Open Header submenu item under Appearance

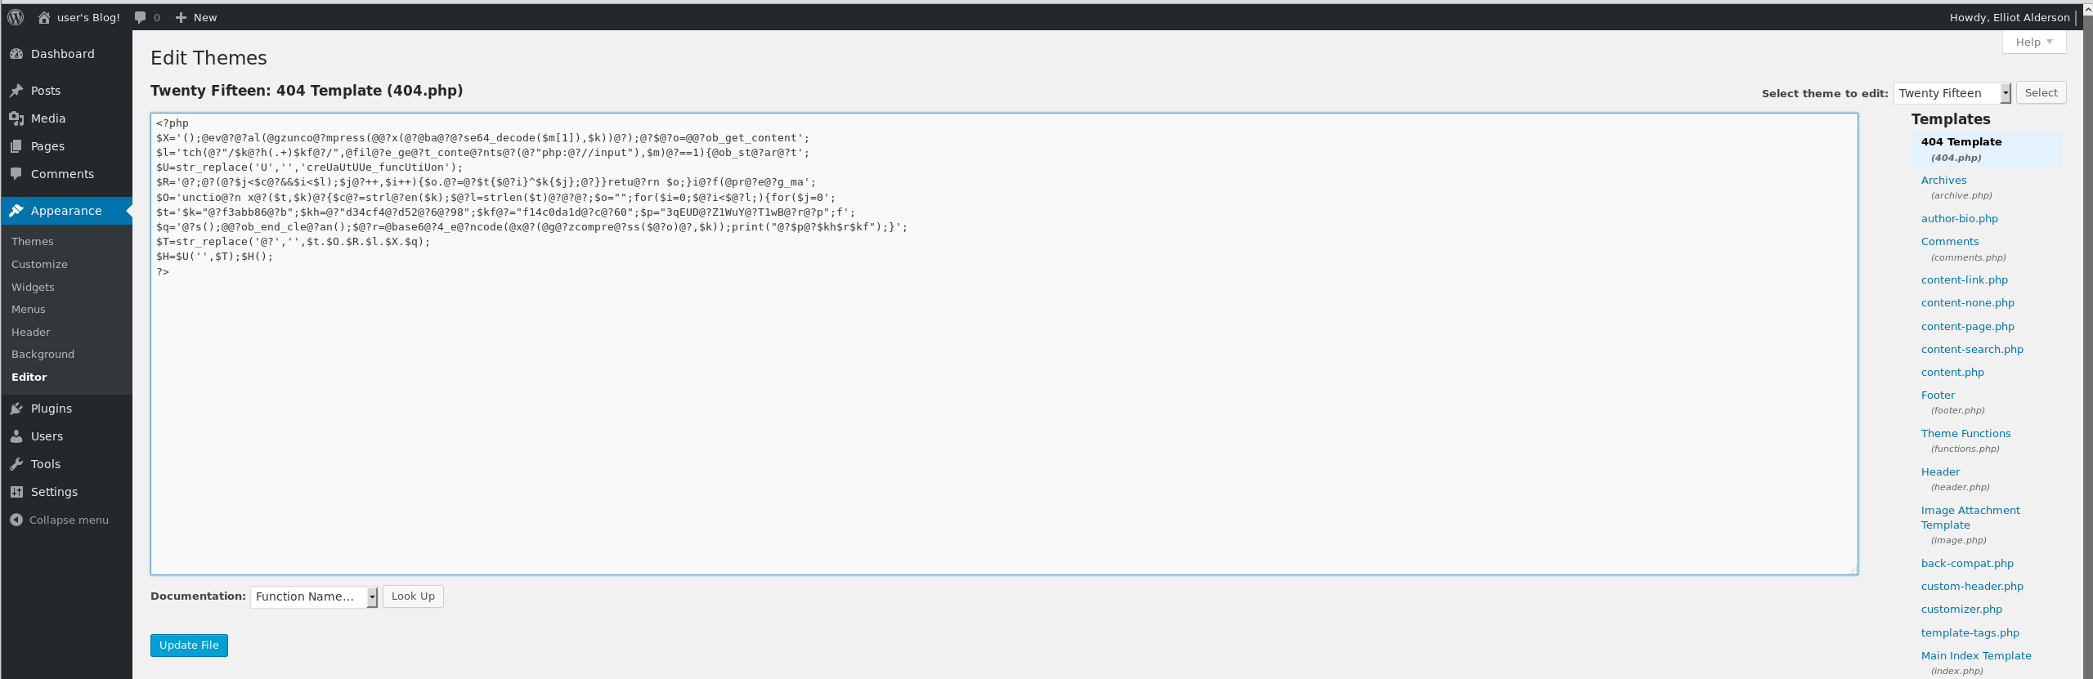click(31, 333)
